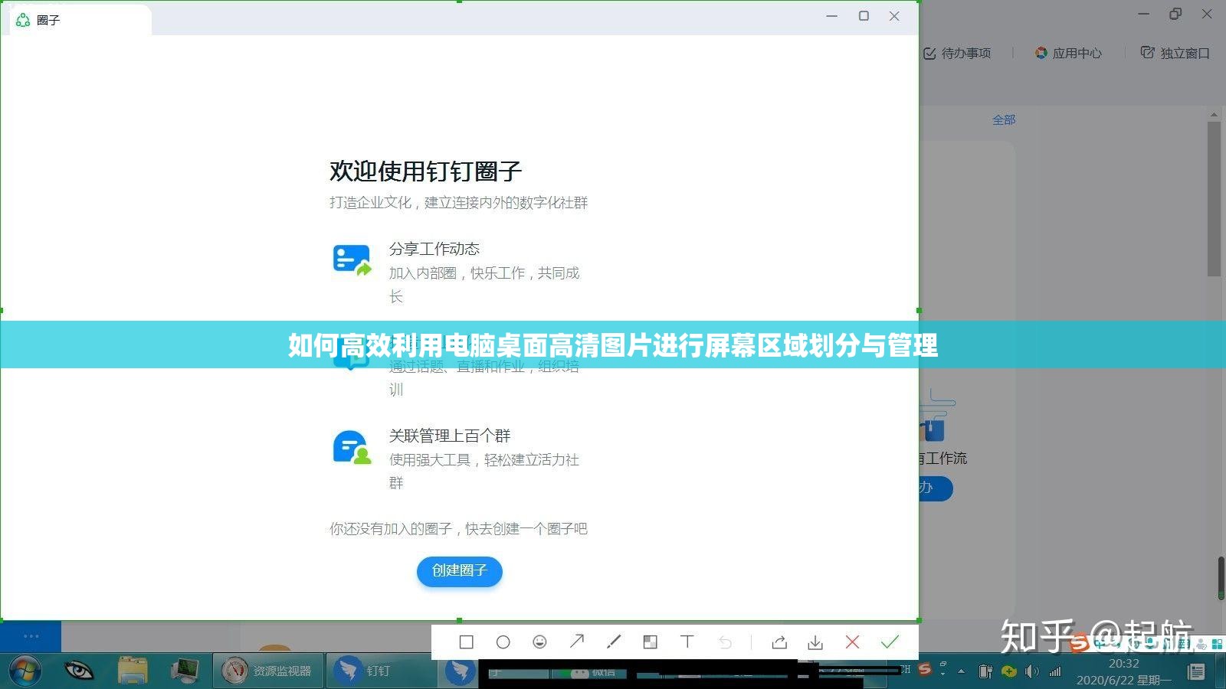Click the 欢迎使用钉钉圈子 title
The width and height of the screenshot is (1226, 689).
coord(425,171)
